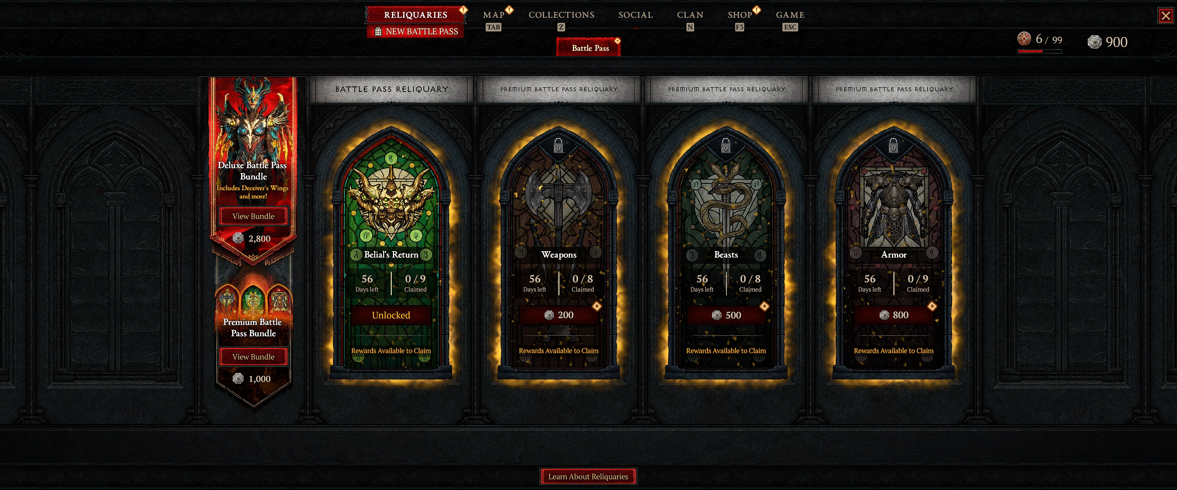Image resolution: width=1177 pixels, height=490 pixels.
Task: View the Deluxe Battle Pass Bundle
Action: [253, 216]
